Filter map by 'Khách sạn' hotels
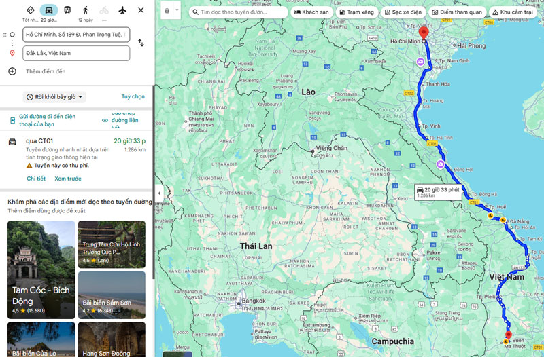Viewport: 544px width, 357px height. click(310, 12)
